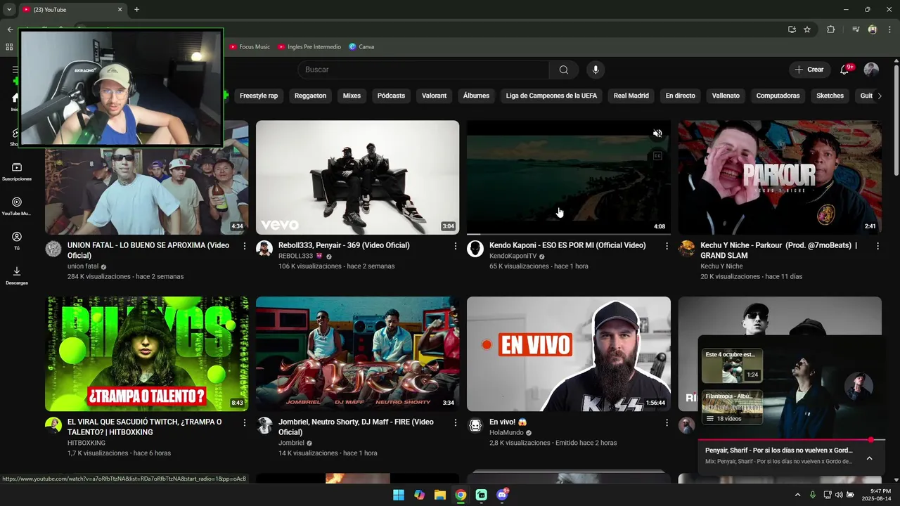Open the Ingles Pre Intermedio bookmark

point(309,46)
